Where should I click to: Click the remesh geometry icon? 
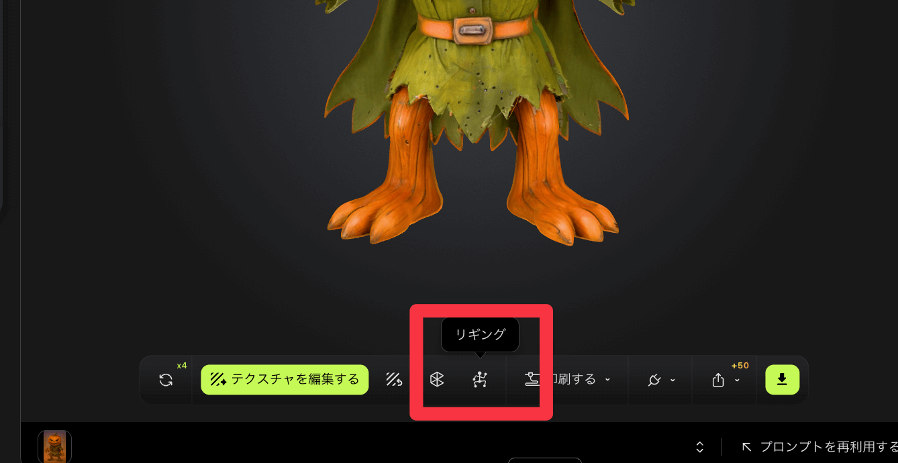point(436,379)
